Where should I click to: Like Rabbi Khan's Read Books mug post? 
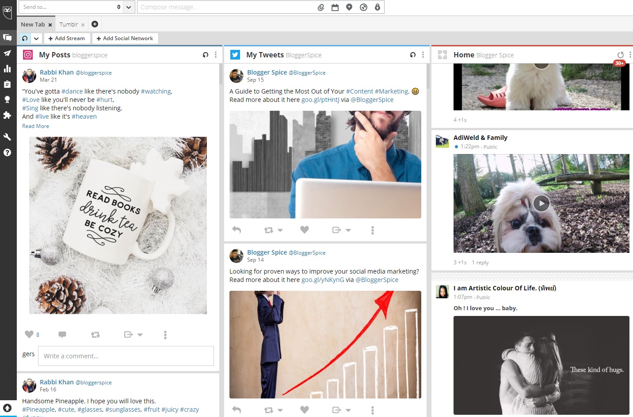coord(29,334)
